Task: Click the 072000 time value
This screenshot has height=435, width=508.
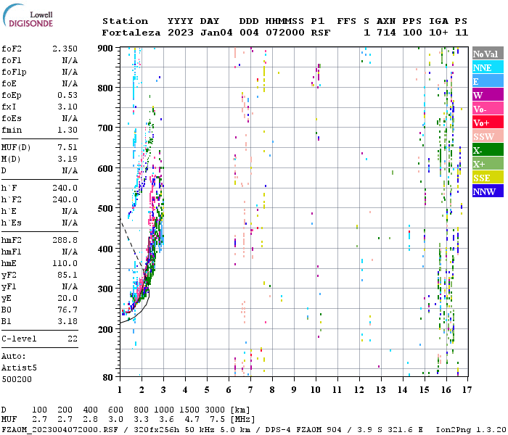Action: point(285,33)
